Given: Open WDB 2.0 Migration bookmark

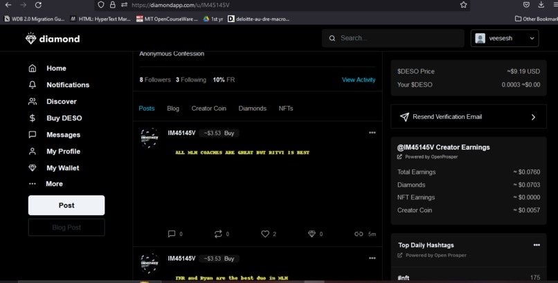Looking at the screenshot, I should [x=35, y=19].
